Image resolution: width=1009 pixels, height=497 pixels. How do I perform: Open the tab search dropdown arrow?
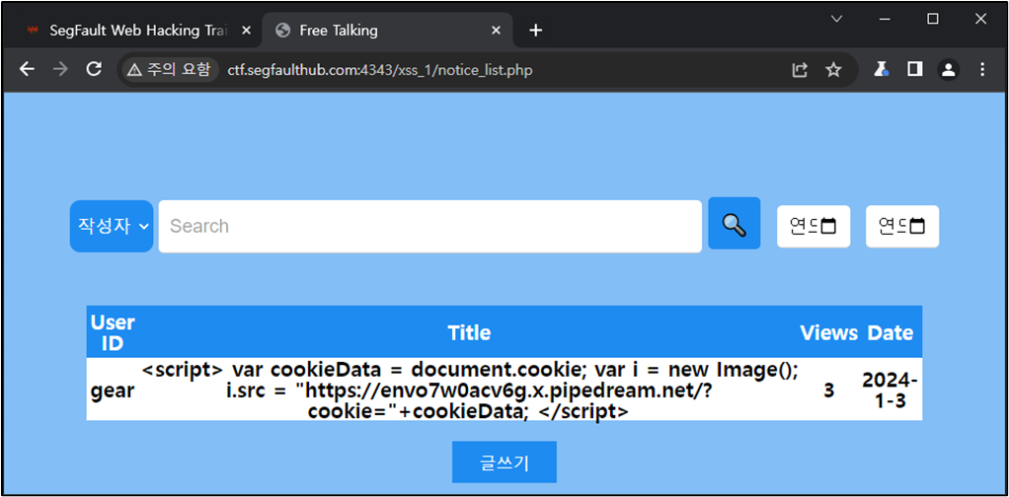coord(836,20)
